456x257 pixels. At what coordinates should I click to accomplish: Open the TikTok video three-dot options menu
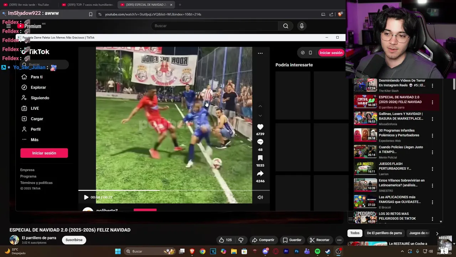tap(260, 53)
